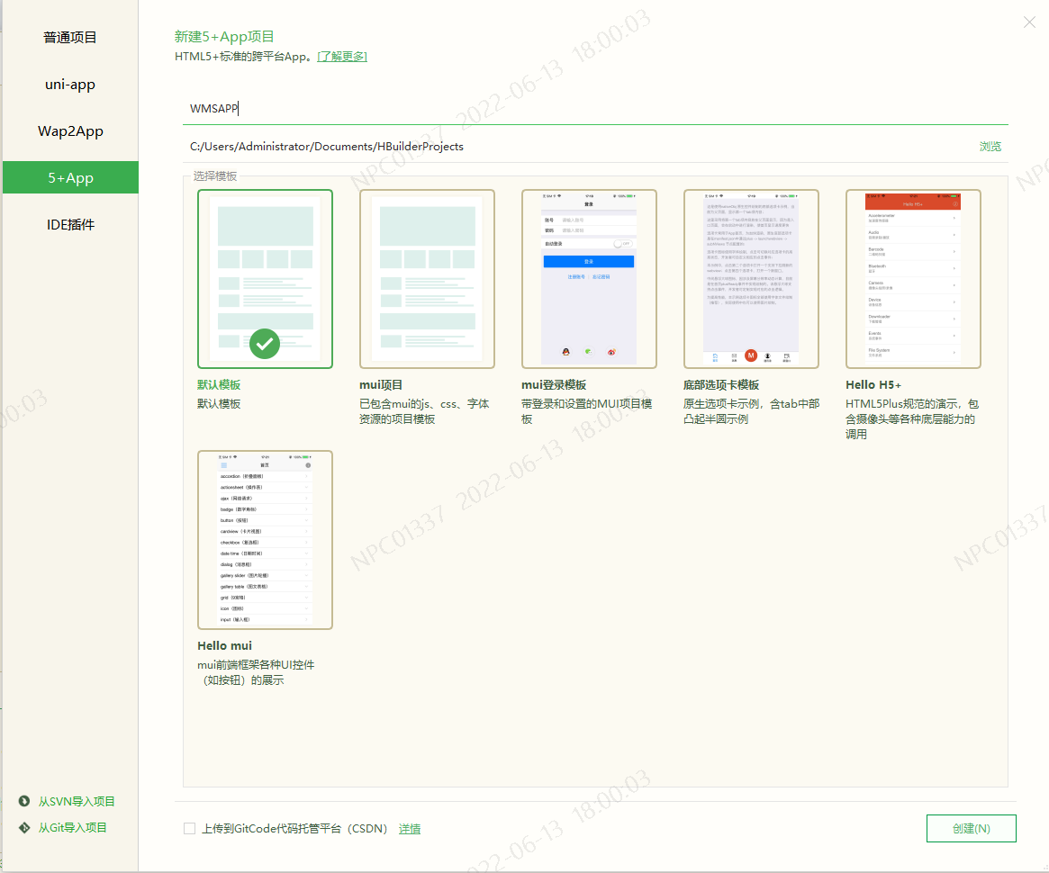Click the 底部选项卡模板 title label

721,385
